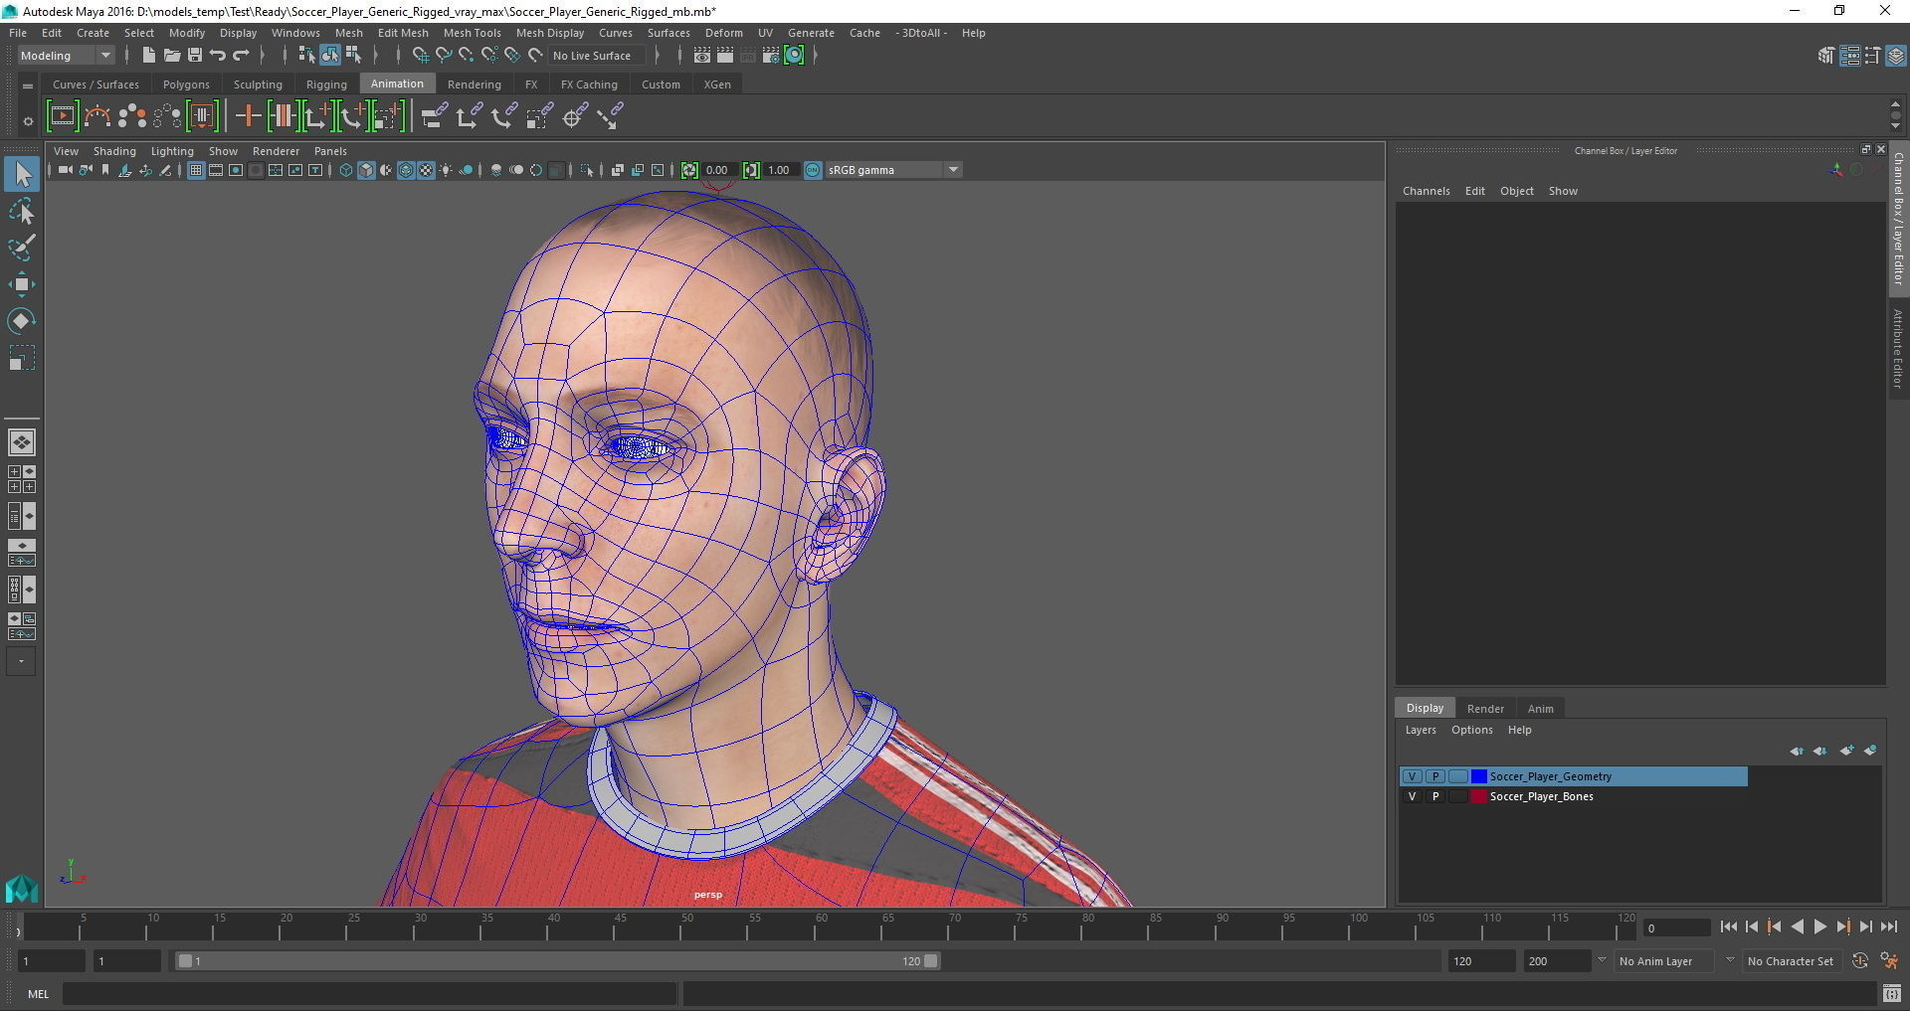Click Play Backwards button
1910x1011 pixels.
click(x=1797, y=927)
